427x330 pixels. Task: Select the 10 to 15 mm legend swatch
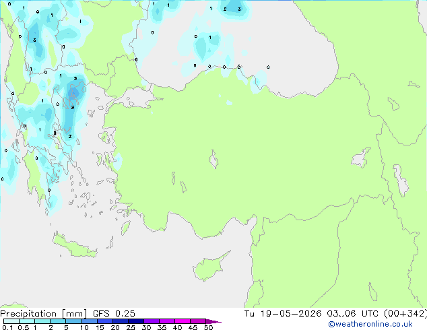89,321
